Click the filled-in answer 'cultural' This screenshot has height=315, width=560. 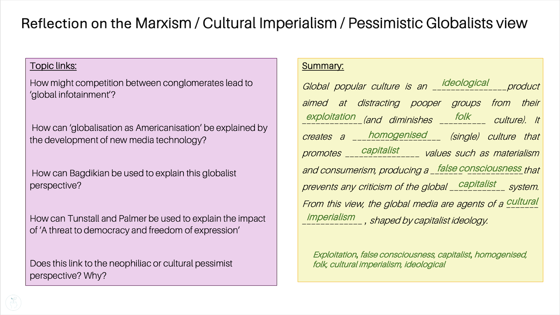point(522,202)
